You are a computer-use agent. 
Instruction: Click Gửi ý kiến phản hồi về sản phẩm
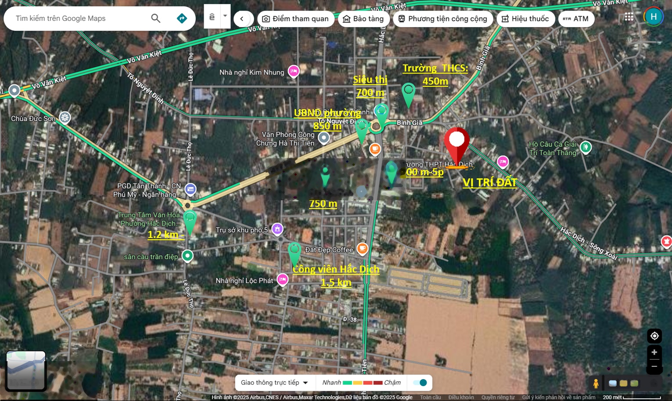(x=559, y=397)
